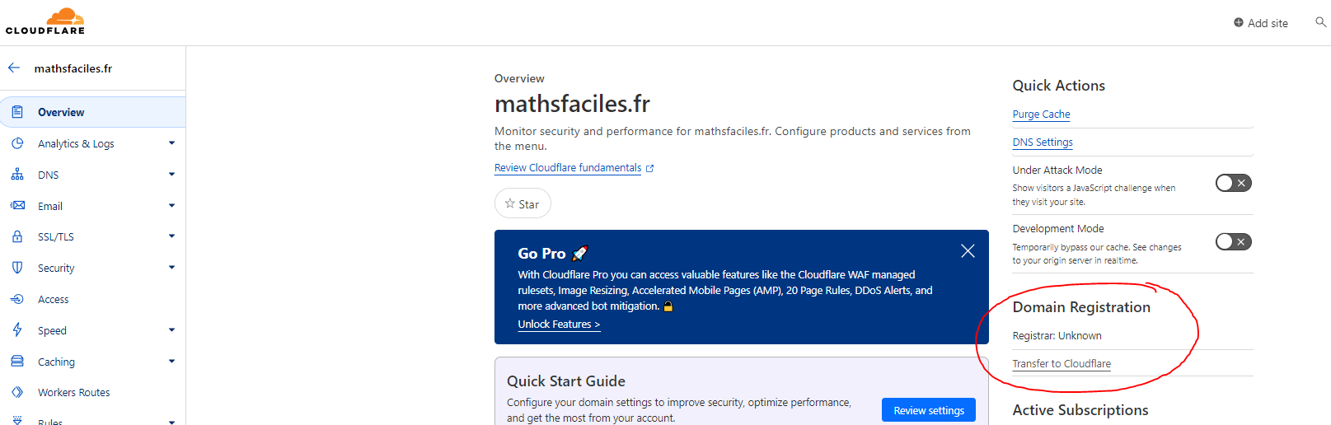Click the Speed lightning bolt icon
This screenshot has width=1331, height=425.
point(17,330)
